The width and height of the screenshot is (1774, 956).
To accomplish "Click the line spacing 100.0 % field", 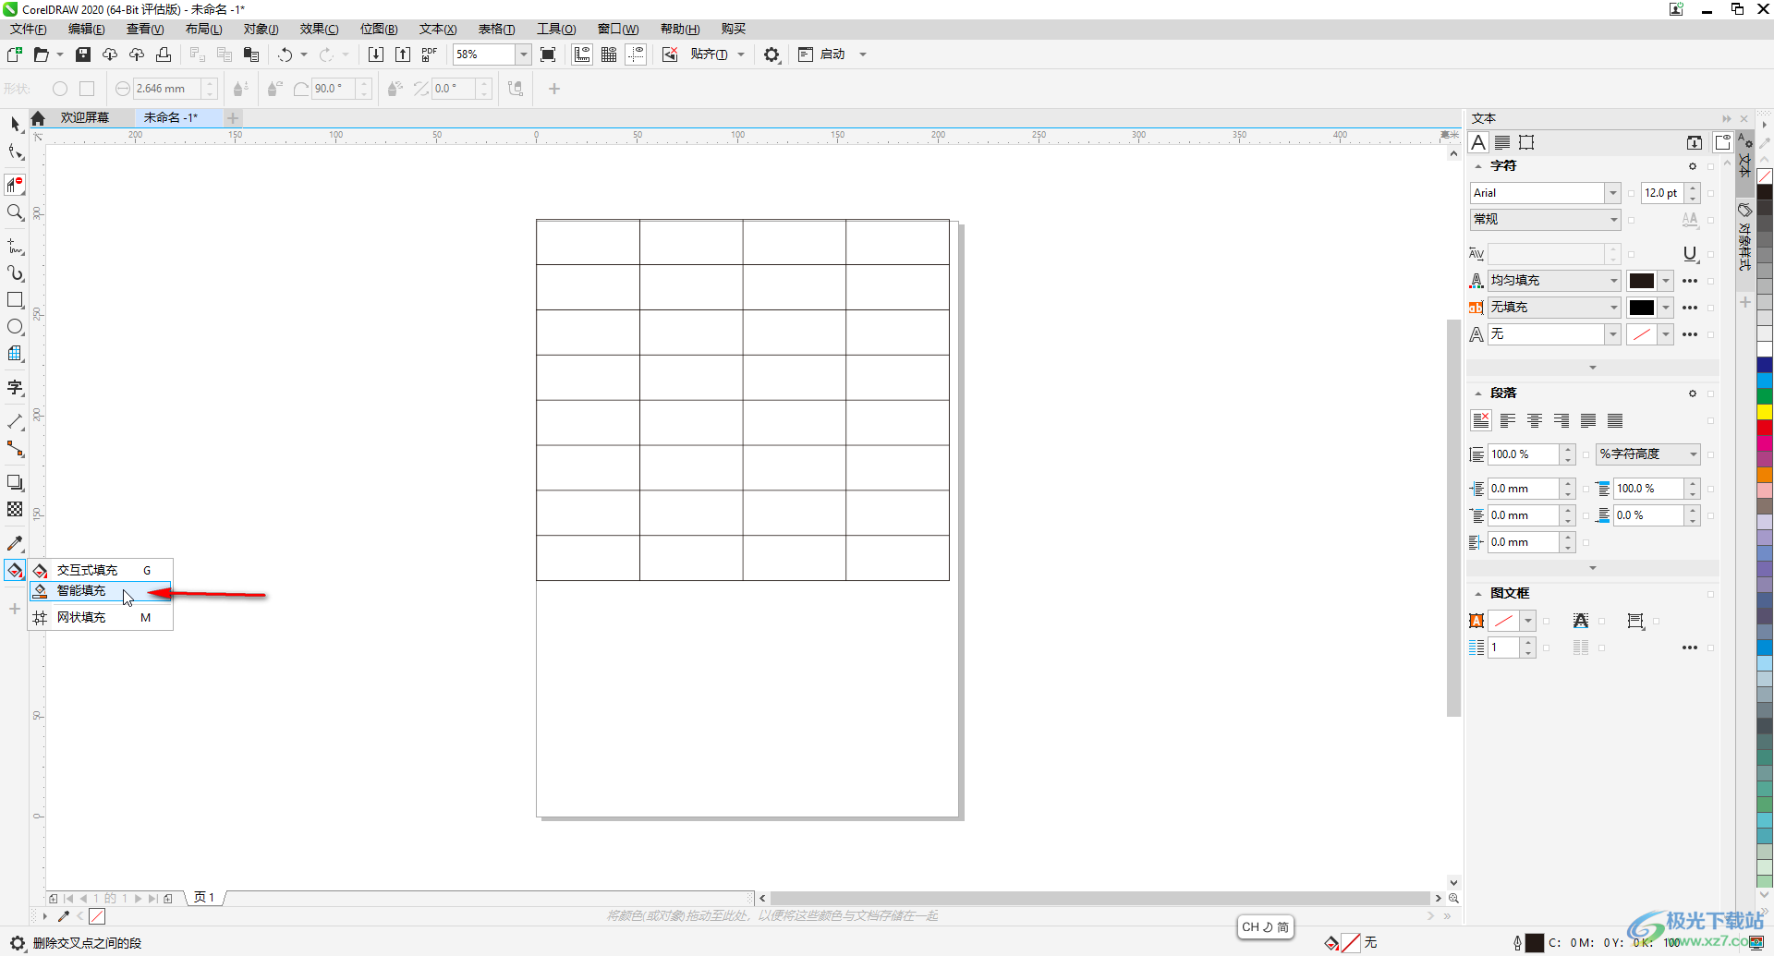I will (1523, 454).
